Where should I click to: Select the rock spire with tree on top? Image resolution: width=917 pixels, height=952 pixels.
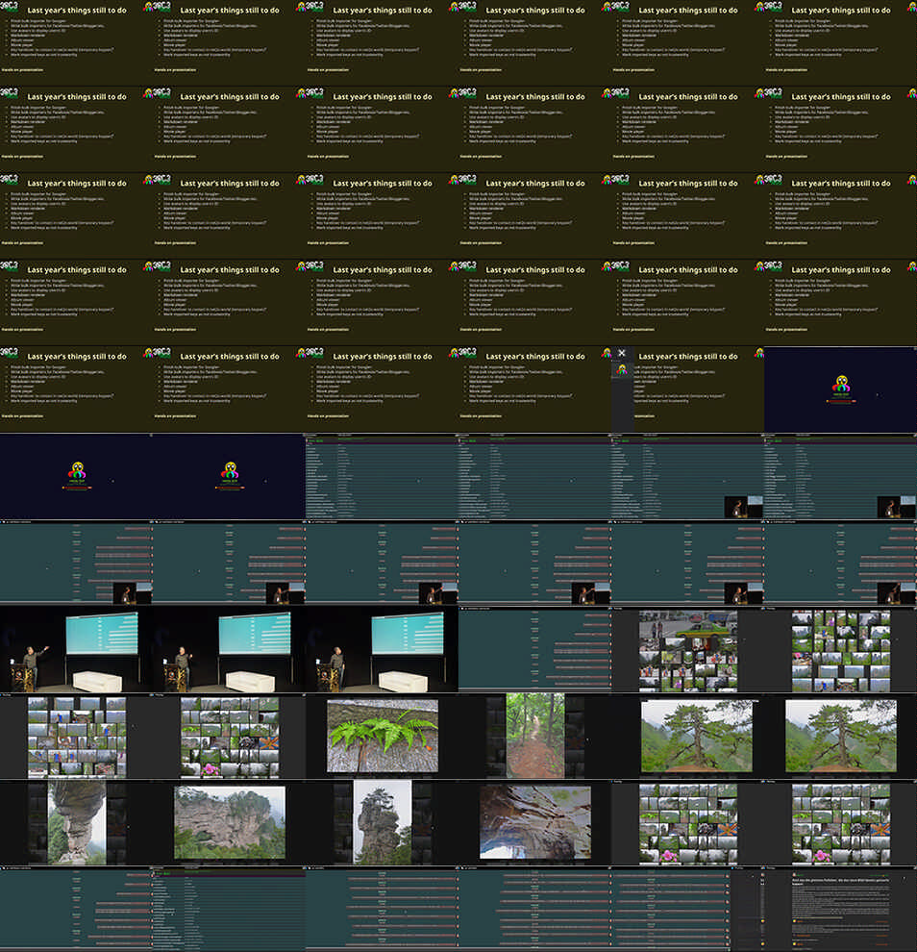point(382,822)
